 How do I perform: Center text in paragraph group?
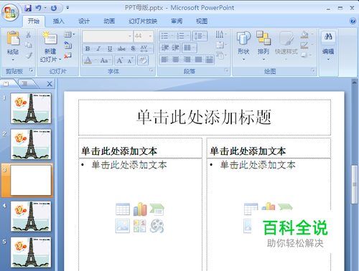176,60
